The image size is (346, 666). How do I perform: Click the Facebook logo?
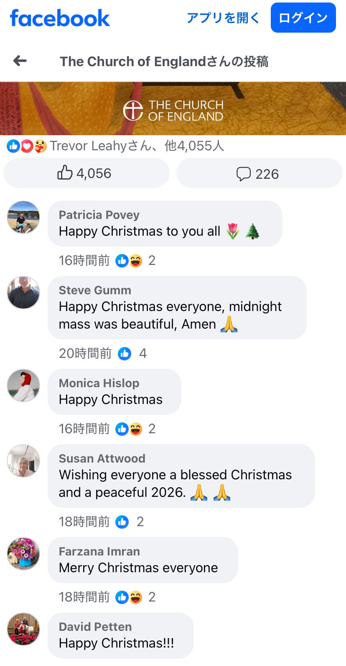[x=60, y=18]
